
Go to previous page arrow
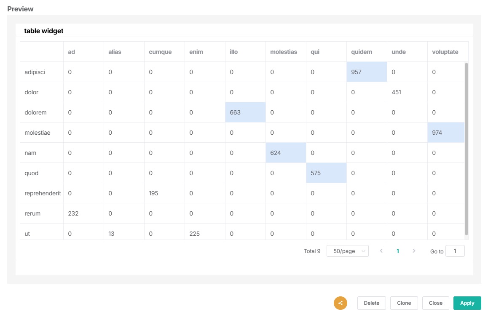click(381, 251)
